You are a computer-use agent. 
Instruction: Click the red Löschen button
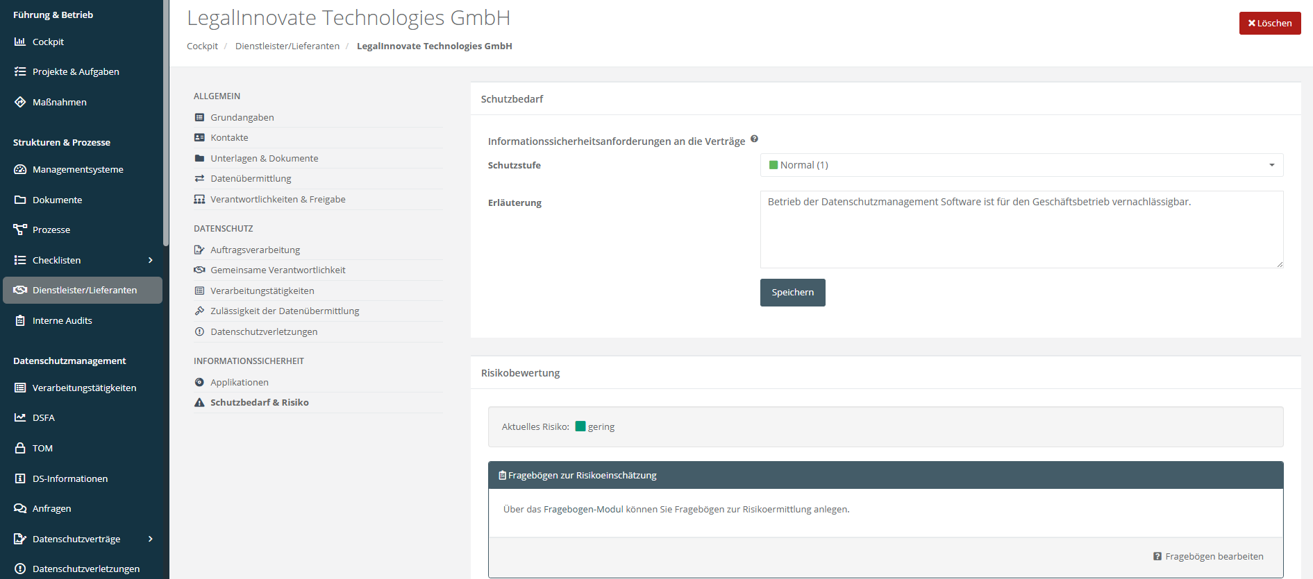pos(1269,23)
